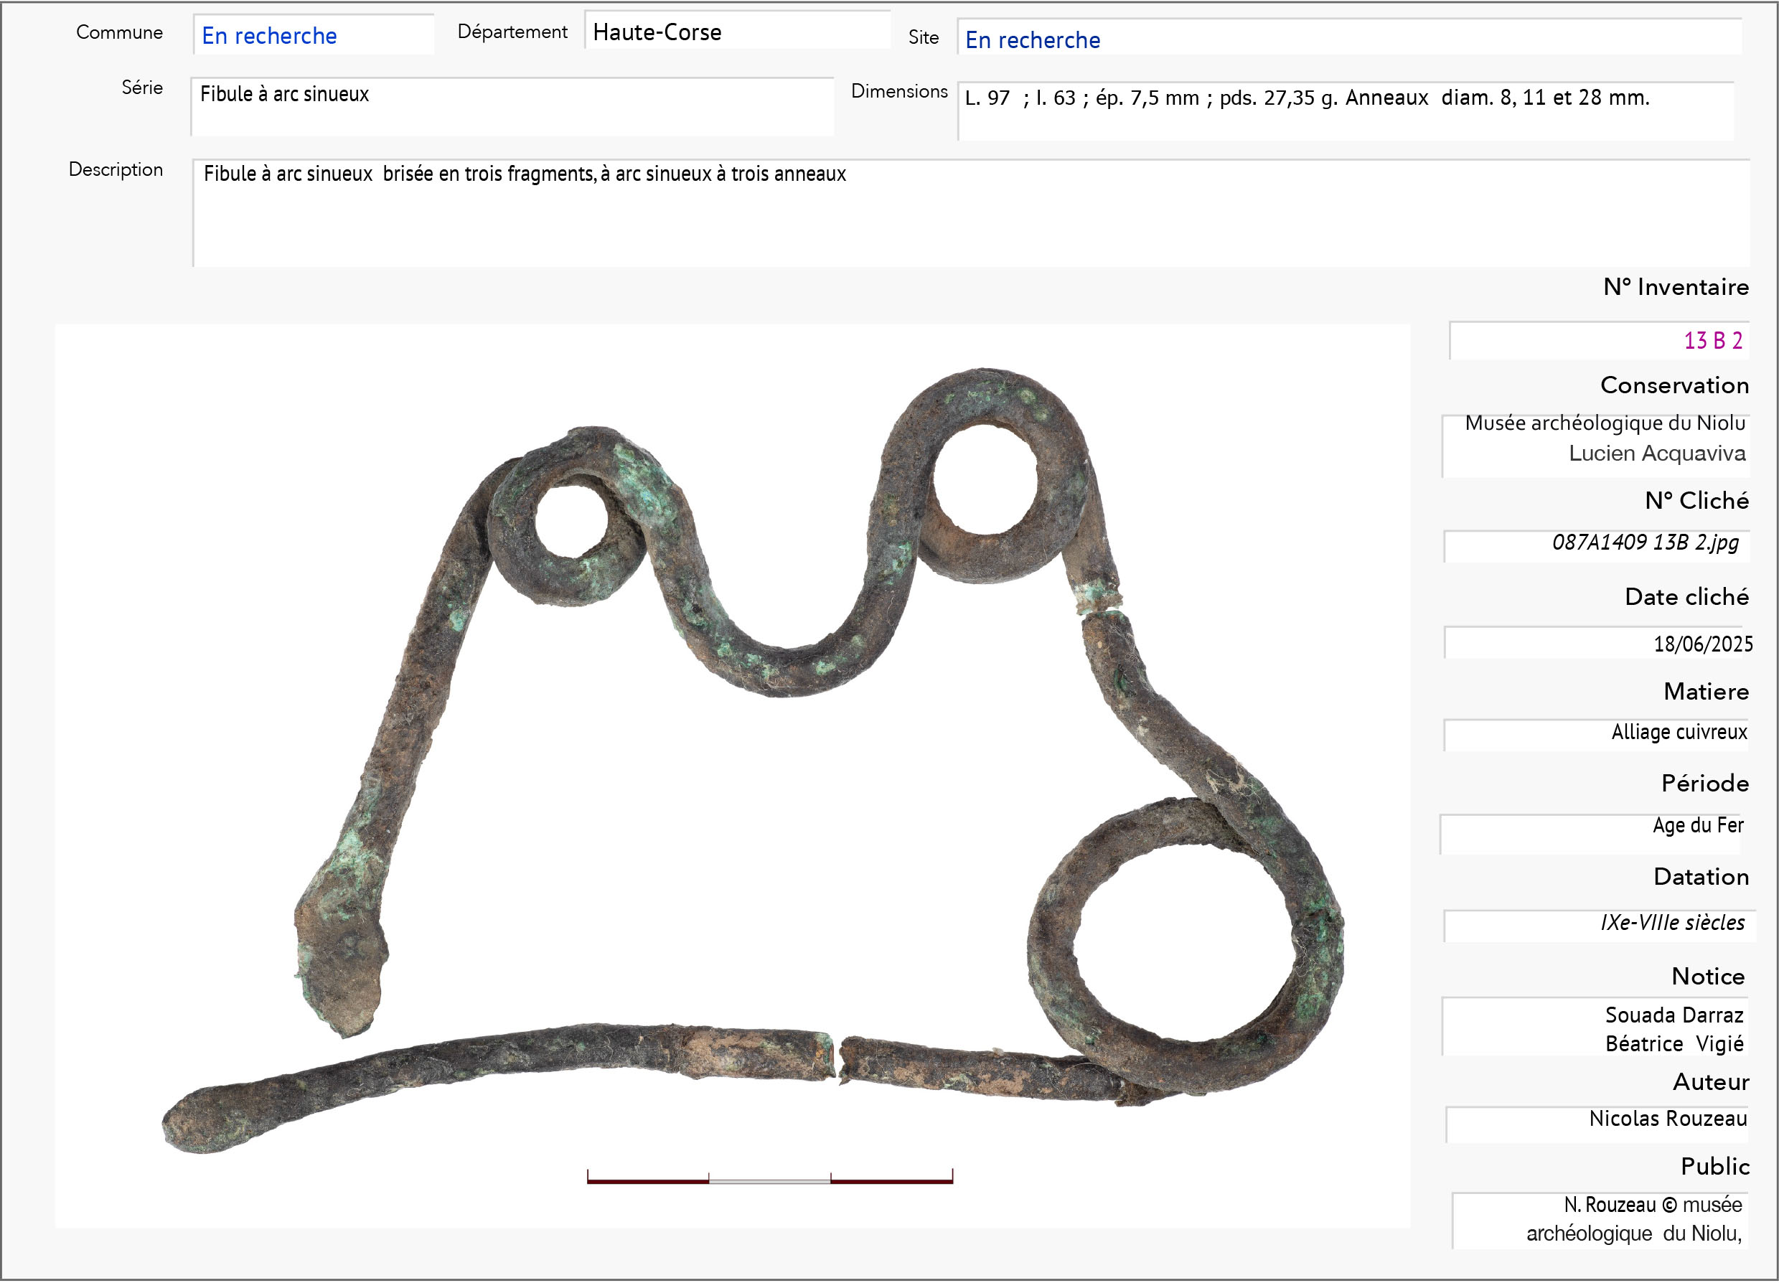Click the Série field Fibule à arc sinueux
Screen dimensions: 1779x1283
(512, 106)
